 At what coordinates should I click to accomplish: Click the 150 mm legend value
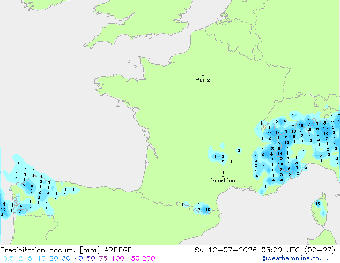134,259
